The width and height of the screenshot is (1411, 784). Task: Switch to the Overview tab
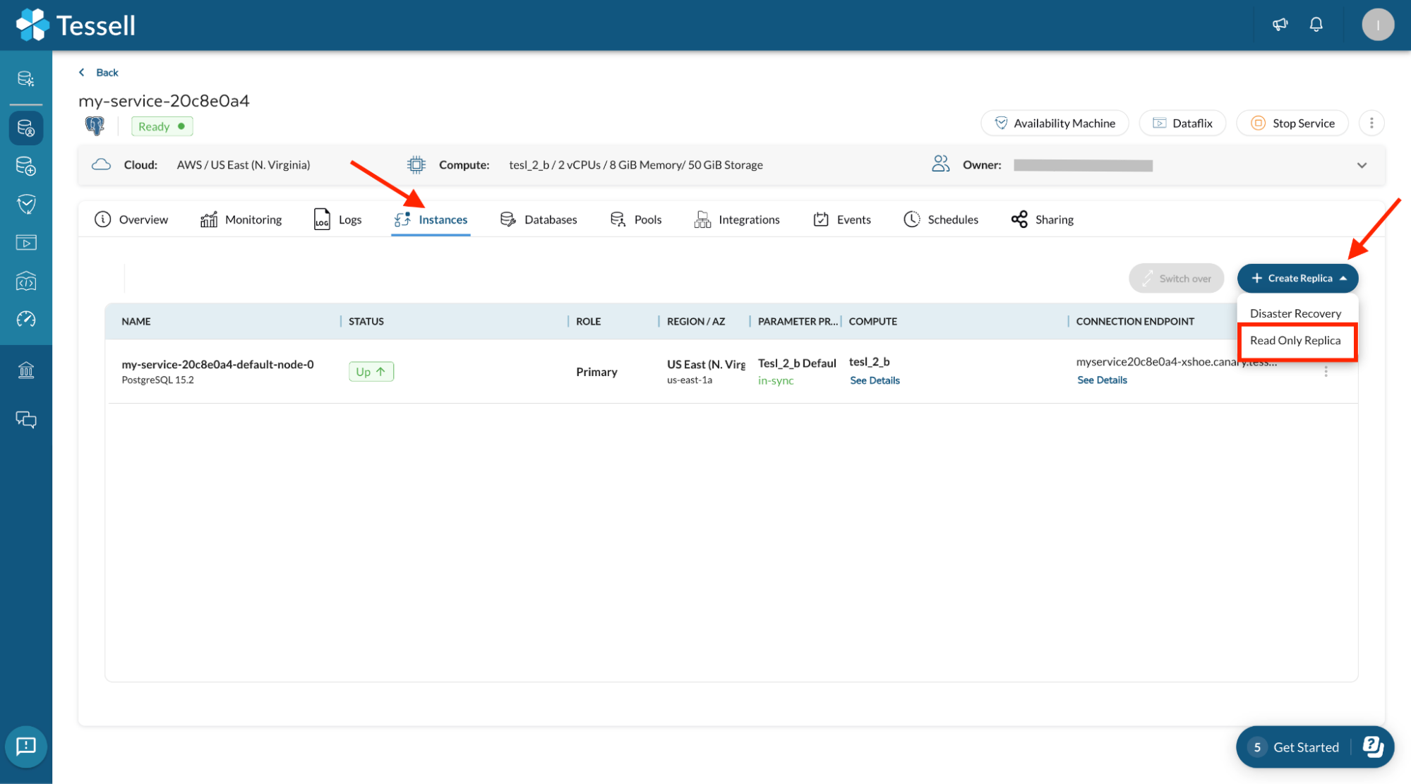131,219
